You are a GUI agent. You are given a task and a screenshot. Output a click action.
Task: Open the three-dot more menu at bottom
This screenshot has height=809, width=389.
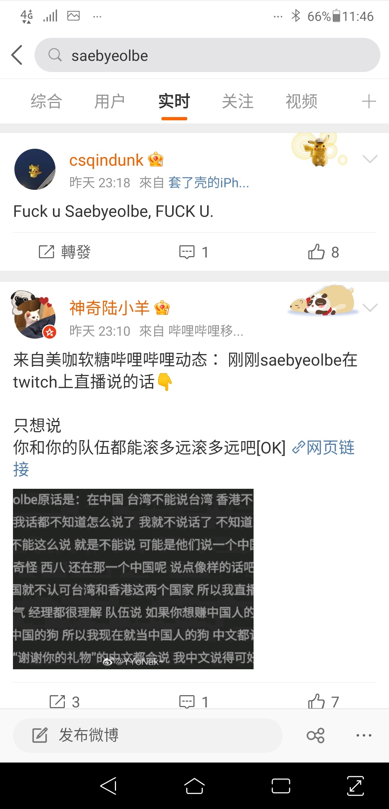point(364,735)
